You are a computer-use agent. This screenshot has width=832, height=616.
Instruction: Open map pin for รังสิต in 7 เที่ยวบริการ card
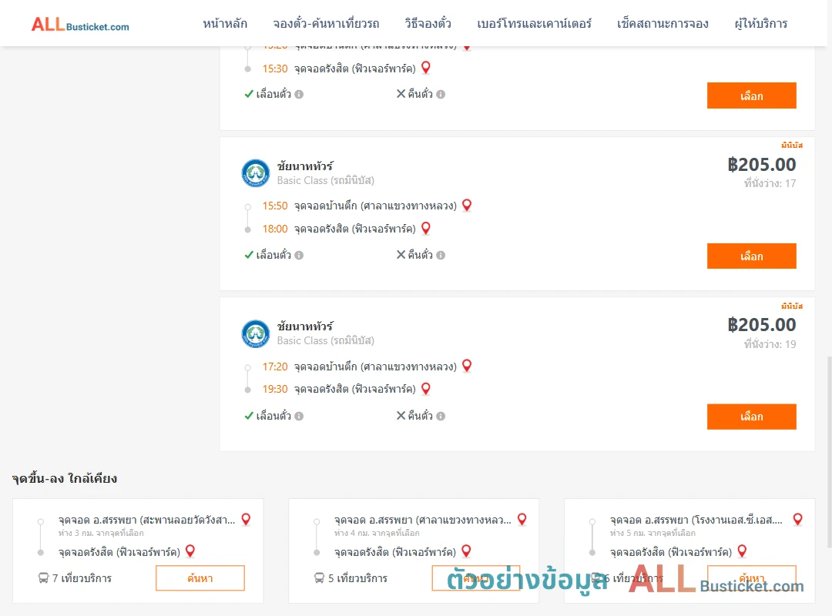pos(190,551)
